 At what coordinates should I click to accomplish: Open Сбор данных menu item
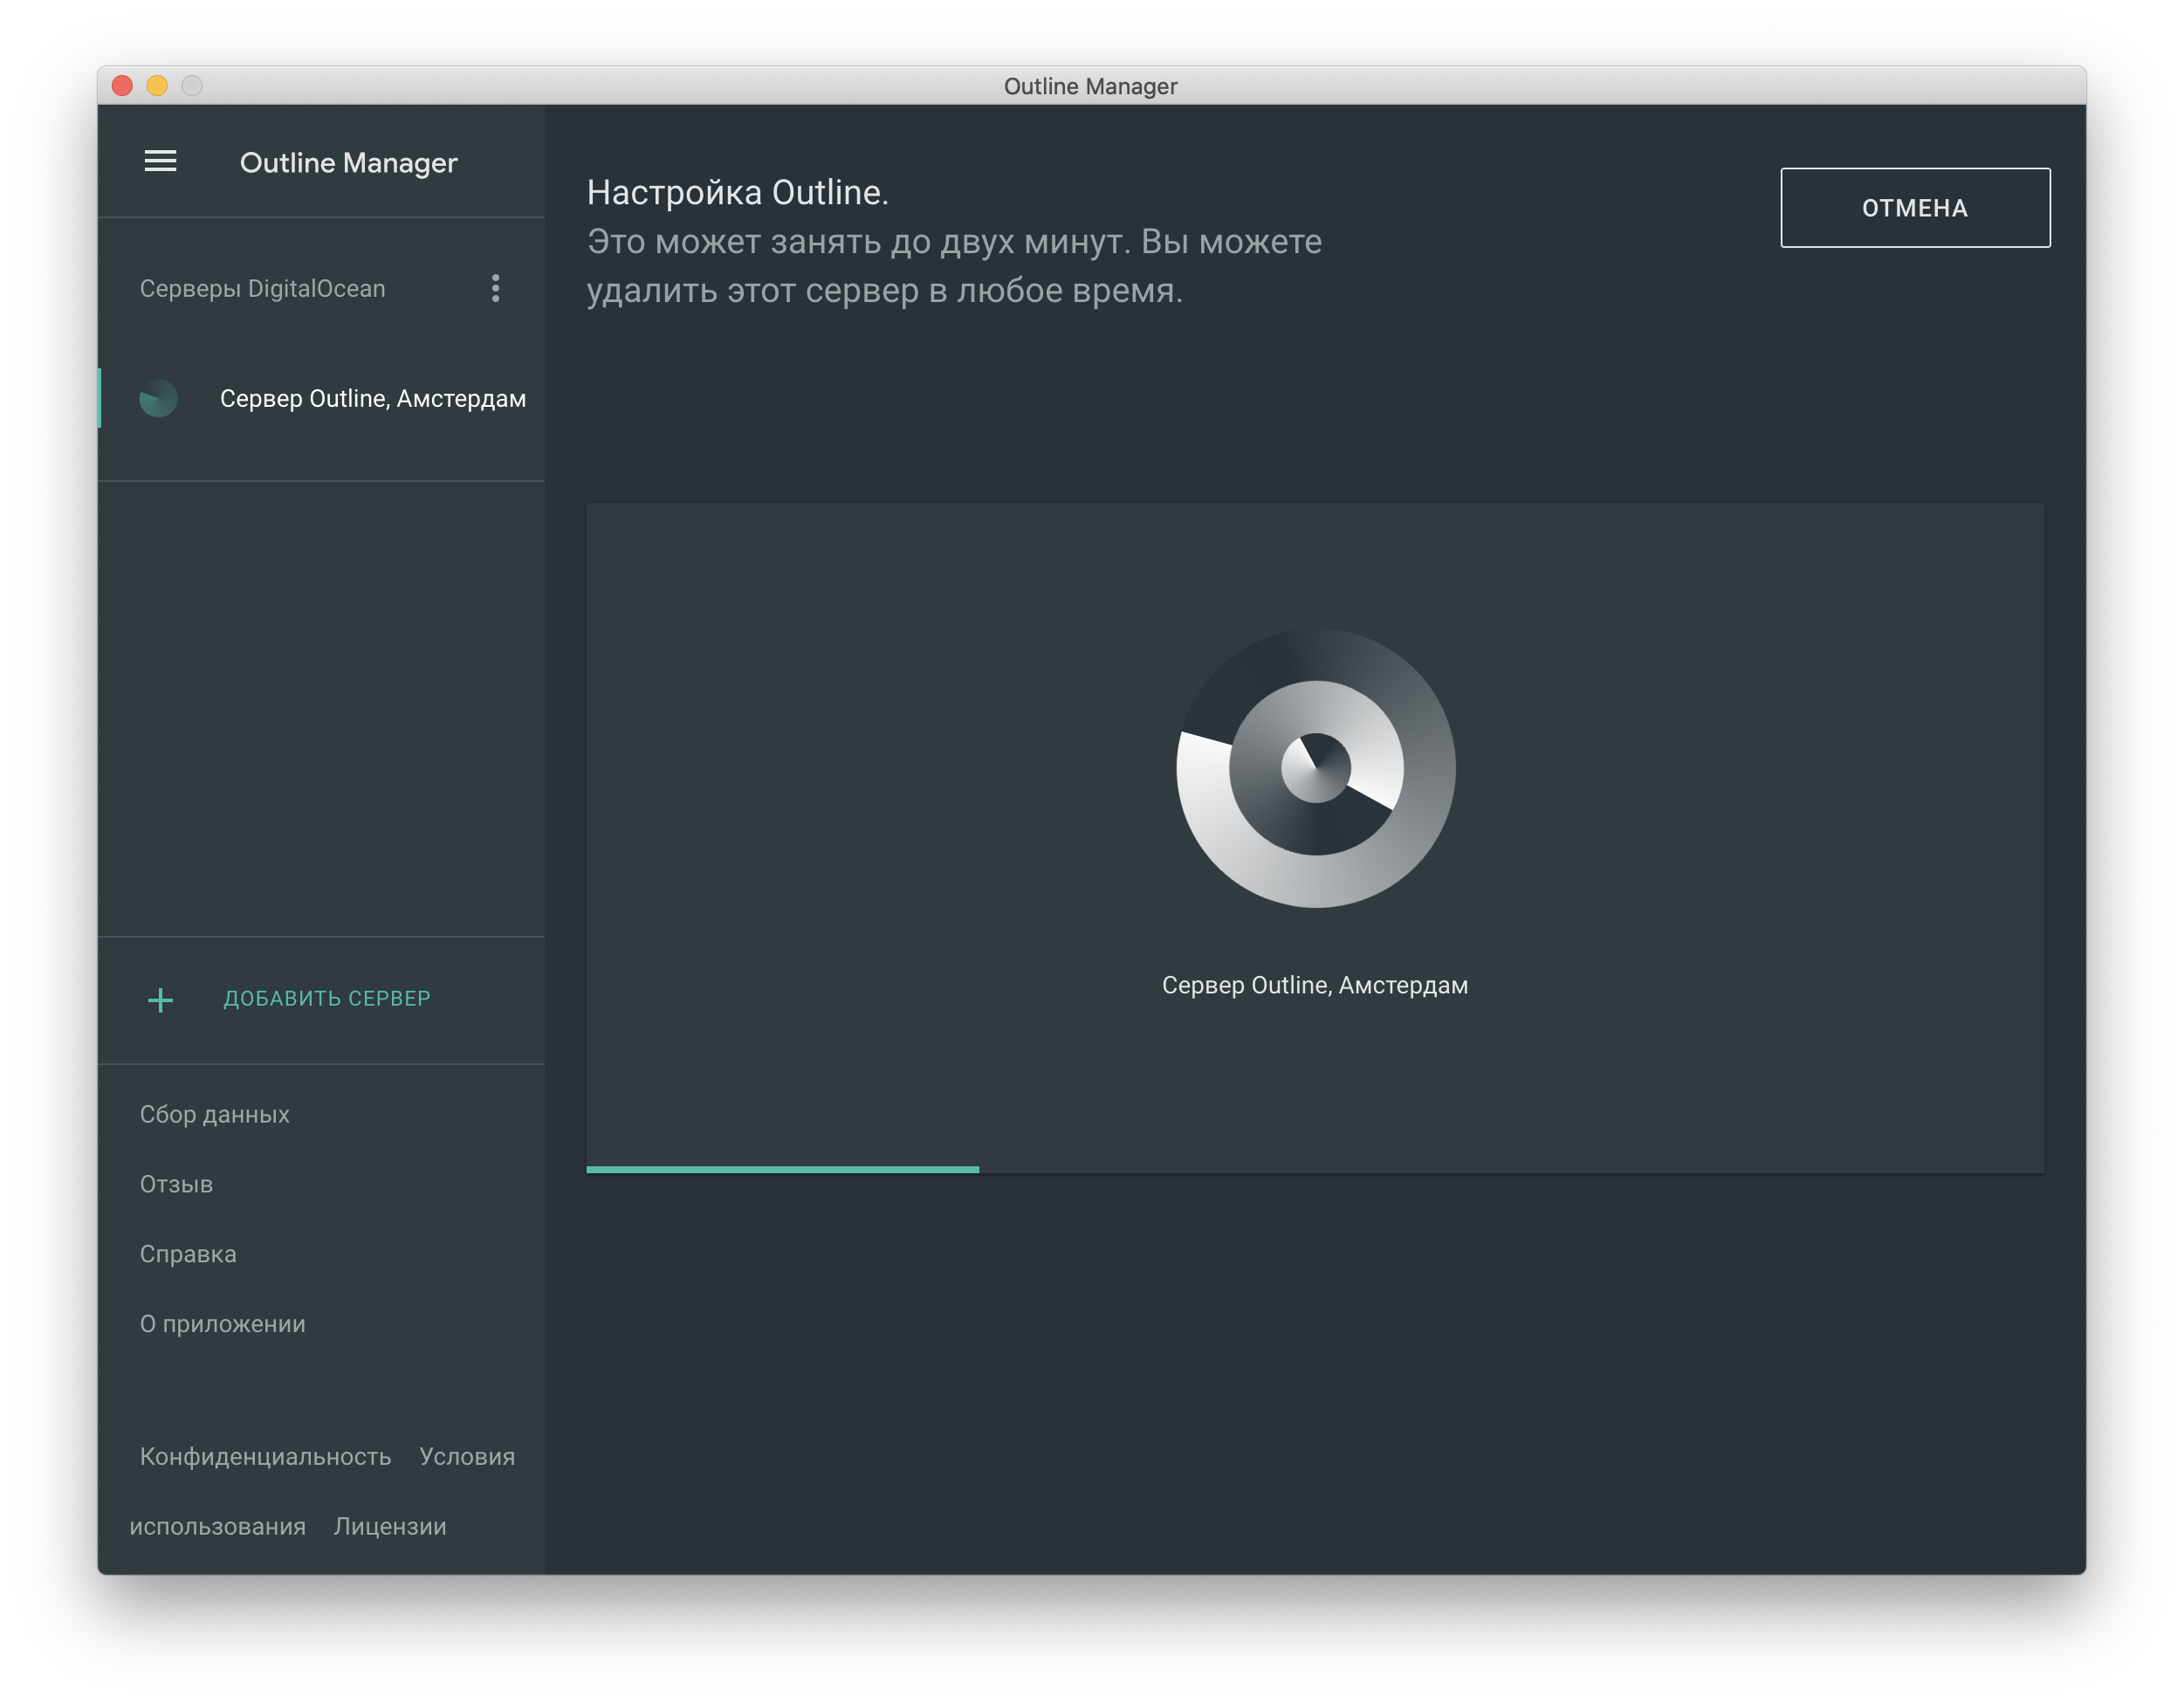[x=214, y=1114]
